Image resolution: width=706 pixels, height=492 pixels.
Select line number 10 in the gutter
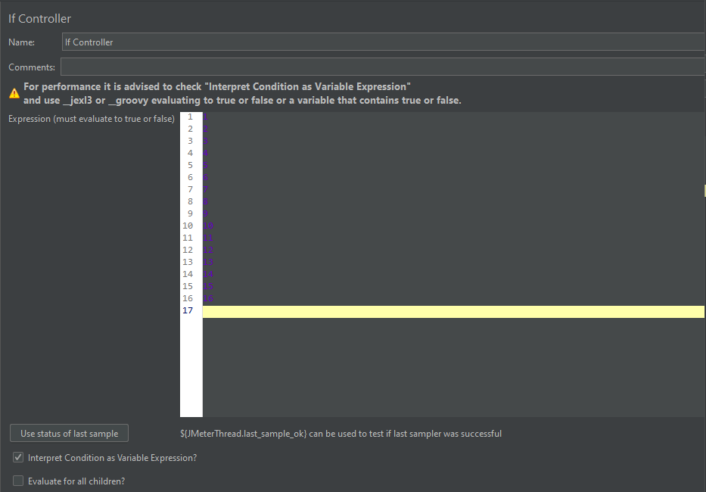[188, 226]
